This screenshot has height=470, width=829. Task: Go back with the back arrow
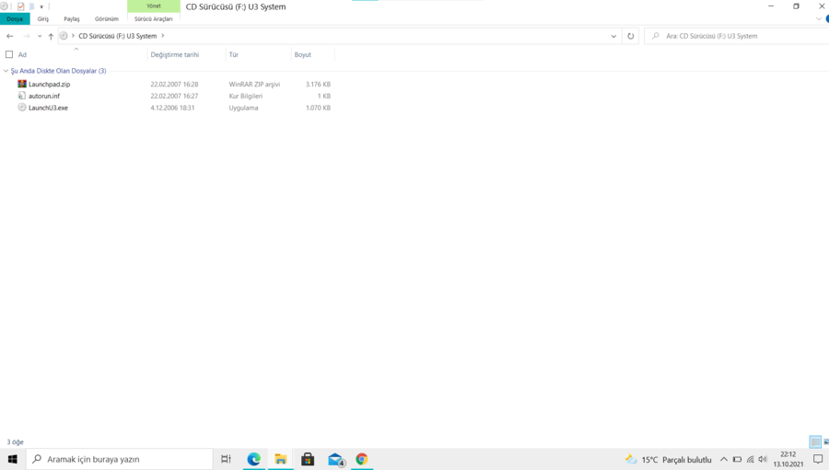[9, 36]
